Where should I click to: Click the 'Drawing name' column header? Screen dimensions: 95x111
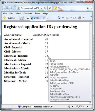click(x=13, y=35)
